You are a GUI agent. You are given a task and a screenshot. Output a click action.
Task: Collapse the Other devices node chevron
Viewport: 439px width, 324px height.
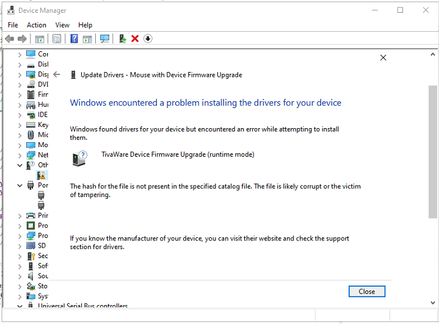point(20,165)
